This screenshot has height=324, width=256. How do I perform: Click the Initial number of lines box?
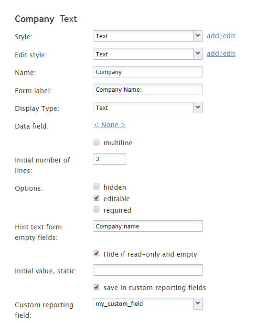(x=110, y=159)
